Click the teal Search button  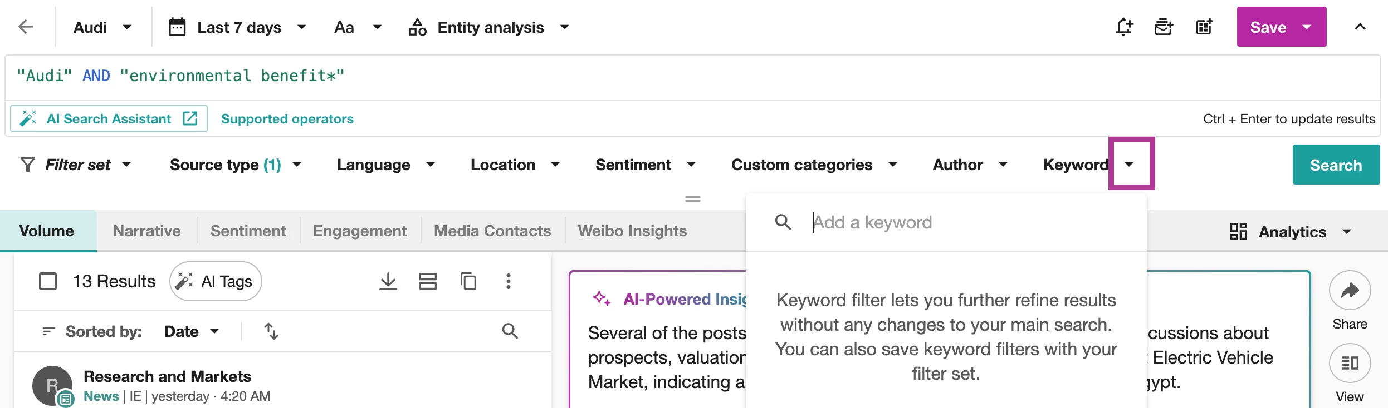tap(1336, 165)
